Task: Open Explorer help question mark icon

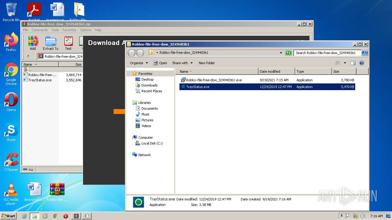Action: (x=361, y=63)
